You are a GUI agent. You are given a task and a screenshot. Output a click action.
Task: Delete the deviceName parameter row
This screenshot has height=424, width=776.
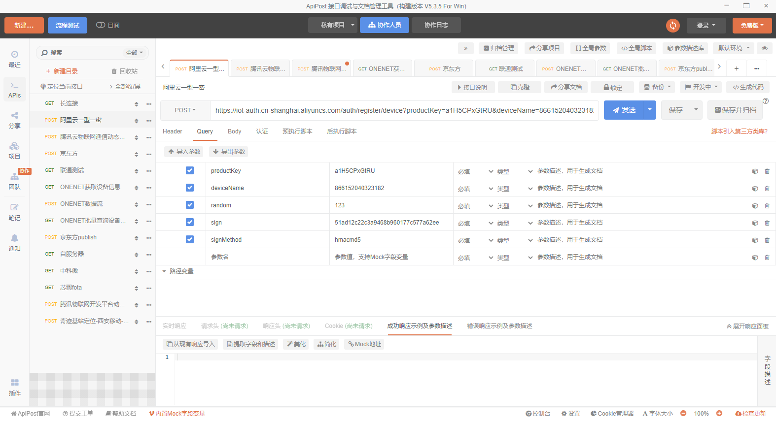[767, 189]
